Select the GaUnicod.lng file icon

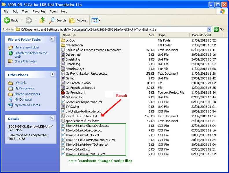(63, 97)
